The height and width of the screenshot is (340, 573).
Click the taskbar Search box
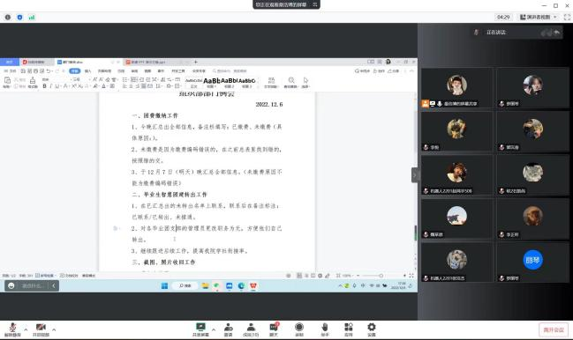click(x=185, y=286)
